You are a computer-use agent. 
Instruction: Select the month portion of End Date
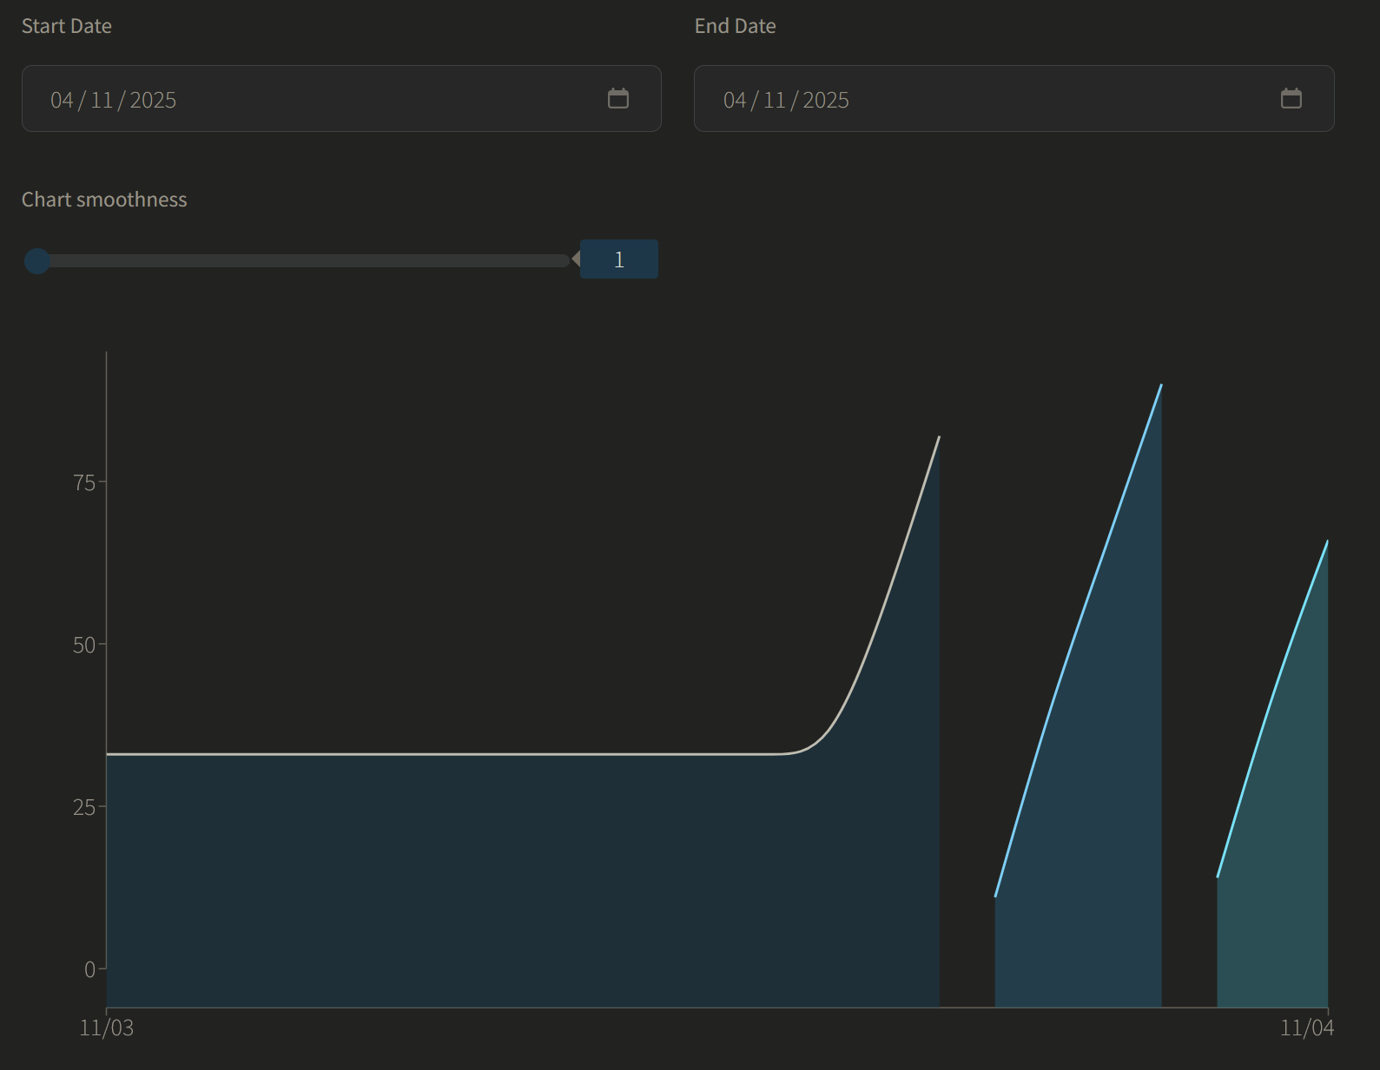click(775, 100)
